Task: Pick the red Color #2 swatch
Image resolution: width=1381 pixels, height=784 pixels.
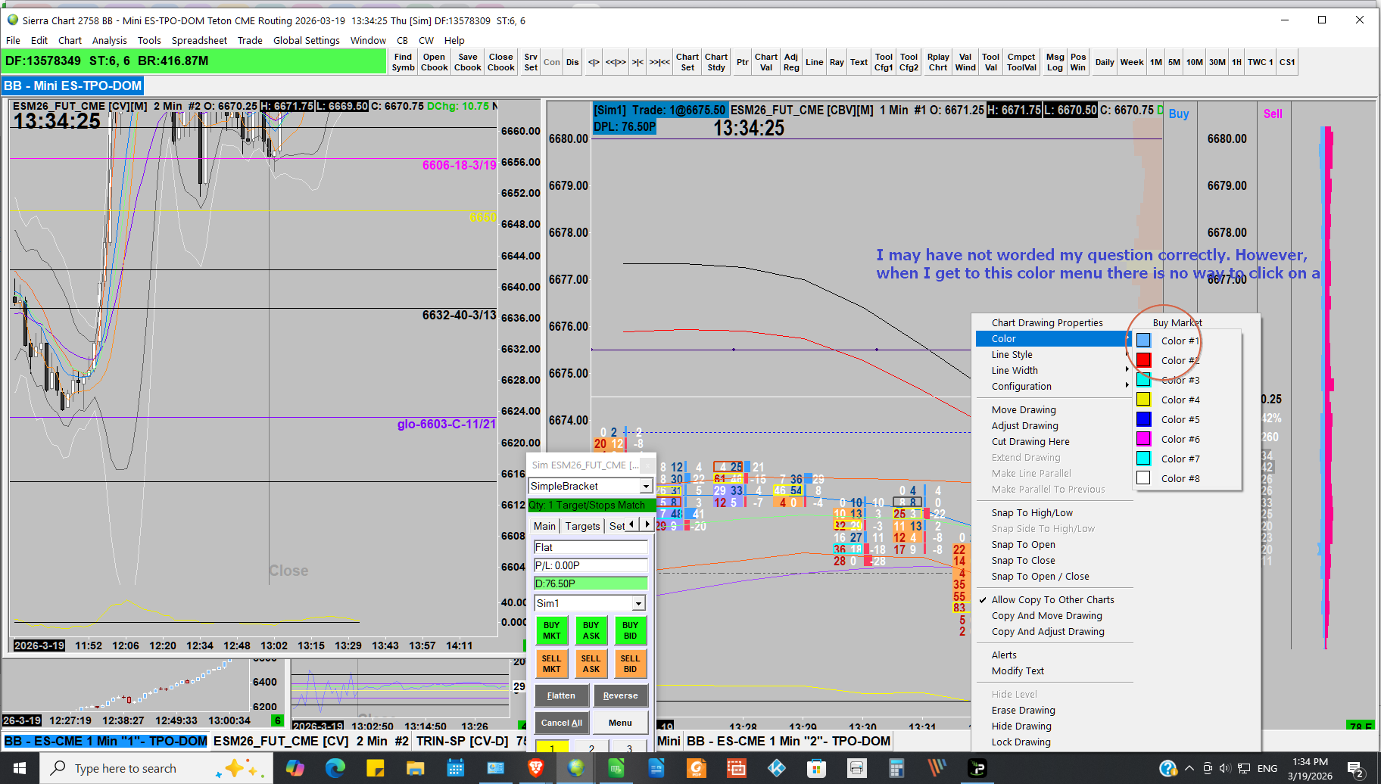Action: click(1143, 360)
